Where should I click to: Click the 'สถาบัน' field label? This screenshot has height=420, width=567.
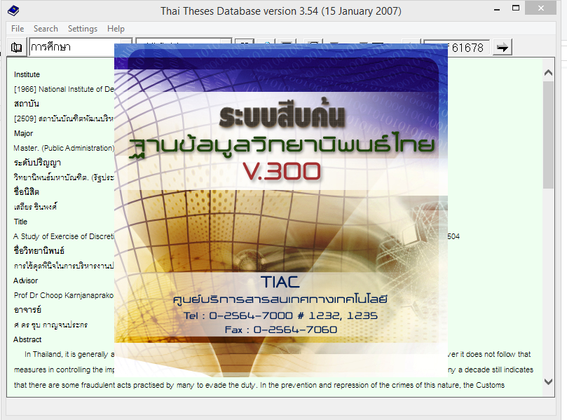click(x=27, y=104)
